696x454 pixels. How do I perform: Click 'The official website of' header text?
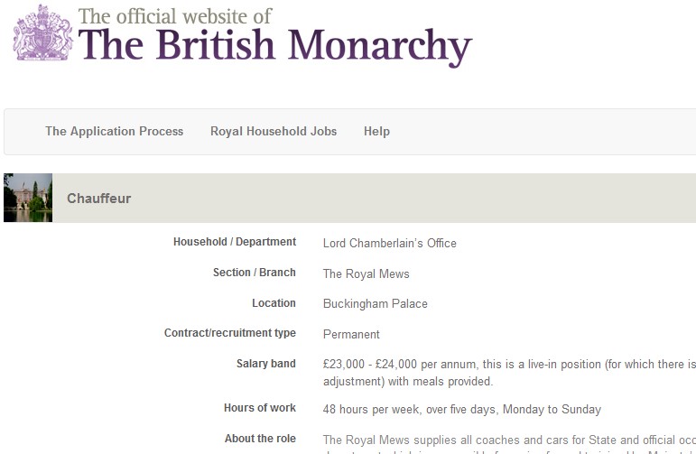click(x=175, y=15)
